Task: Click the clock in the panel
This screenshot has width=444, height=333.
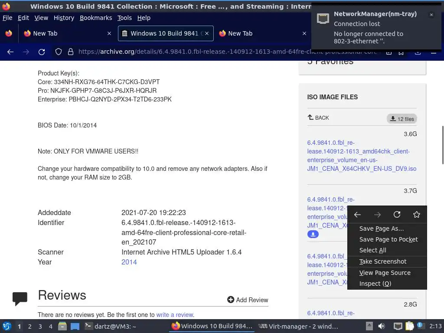Action: tap(435, 326)
